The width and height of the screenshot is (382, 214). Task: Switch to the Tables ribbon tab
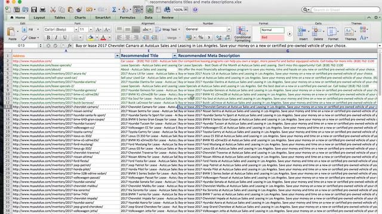tap(60, 17)
